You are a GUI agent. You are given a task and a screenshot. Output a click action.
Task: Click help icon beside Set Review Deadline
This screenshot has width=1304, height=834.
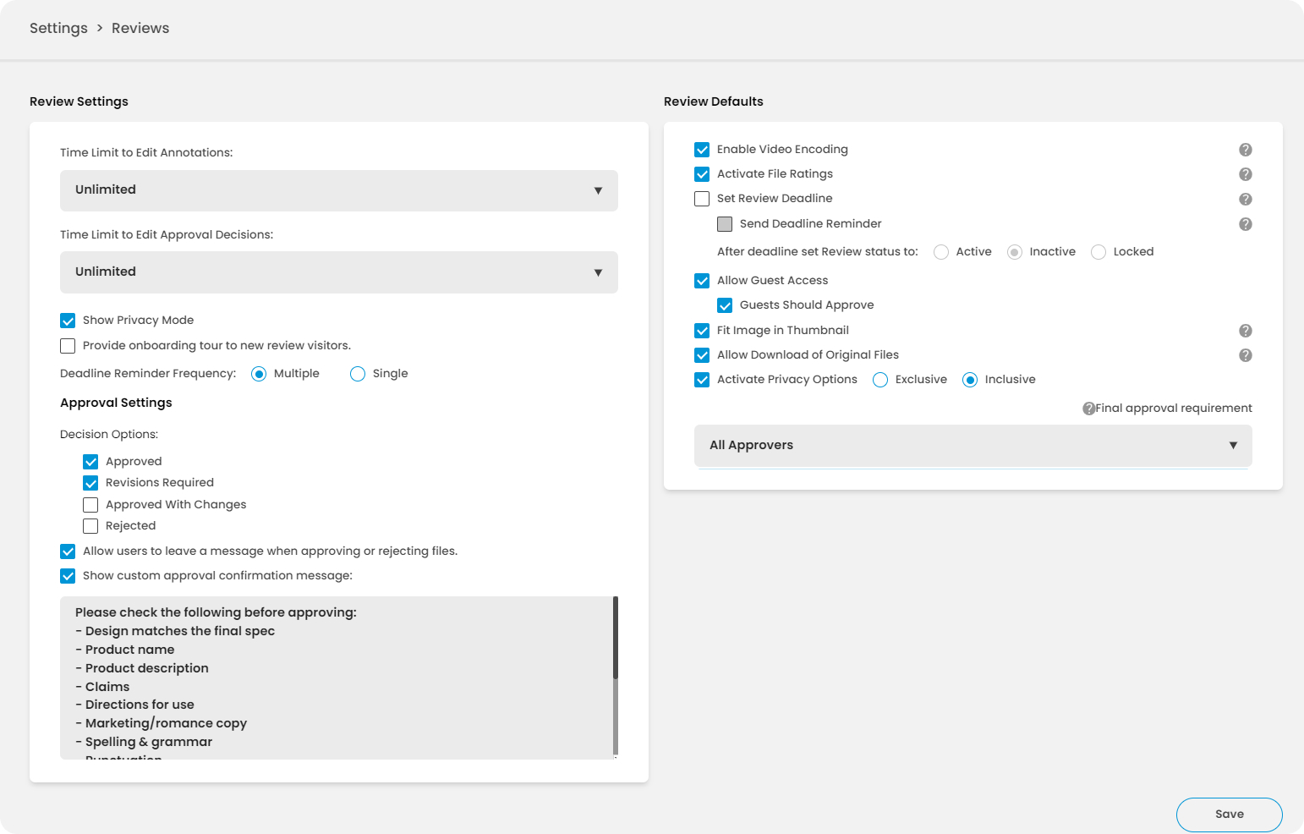(1245, 200)
